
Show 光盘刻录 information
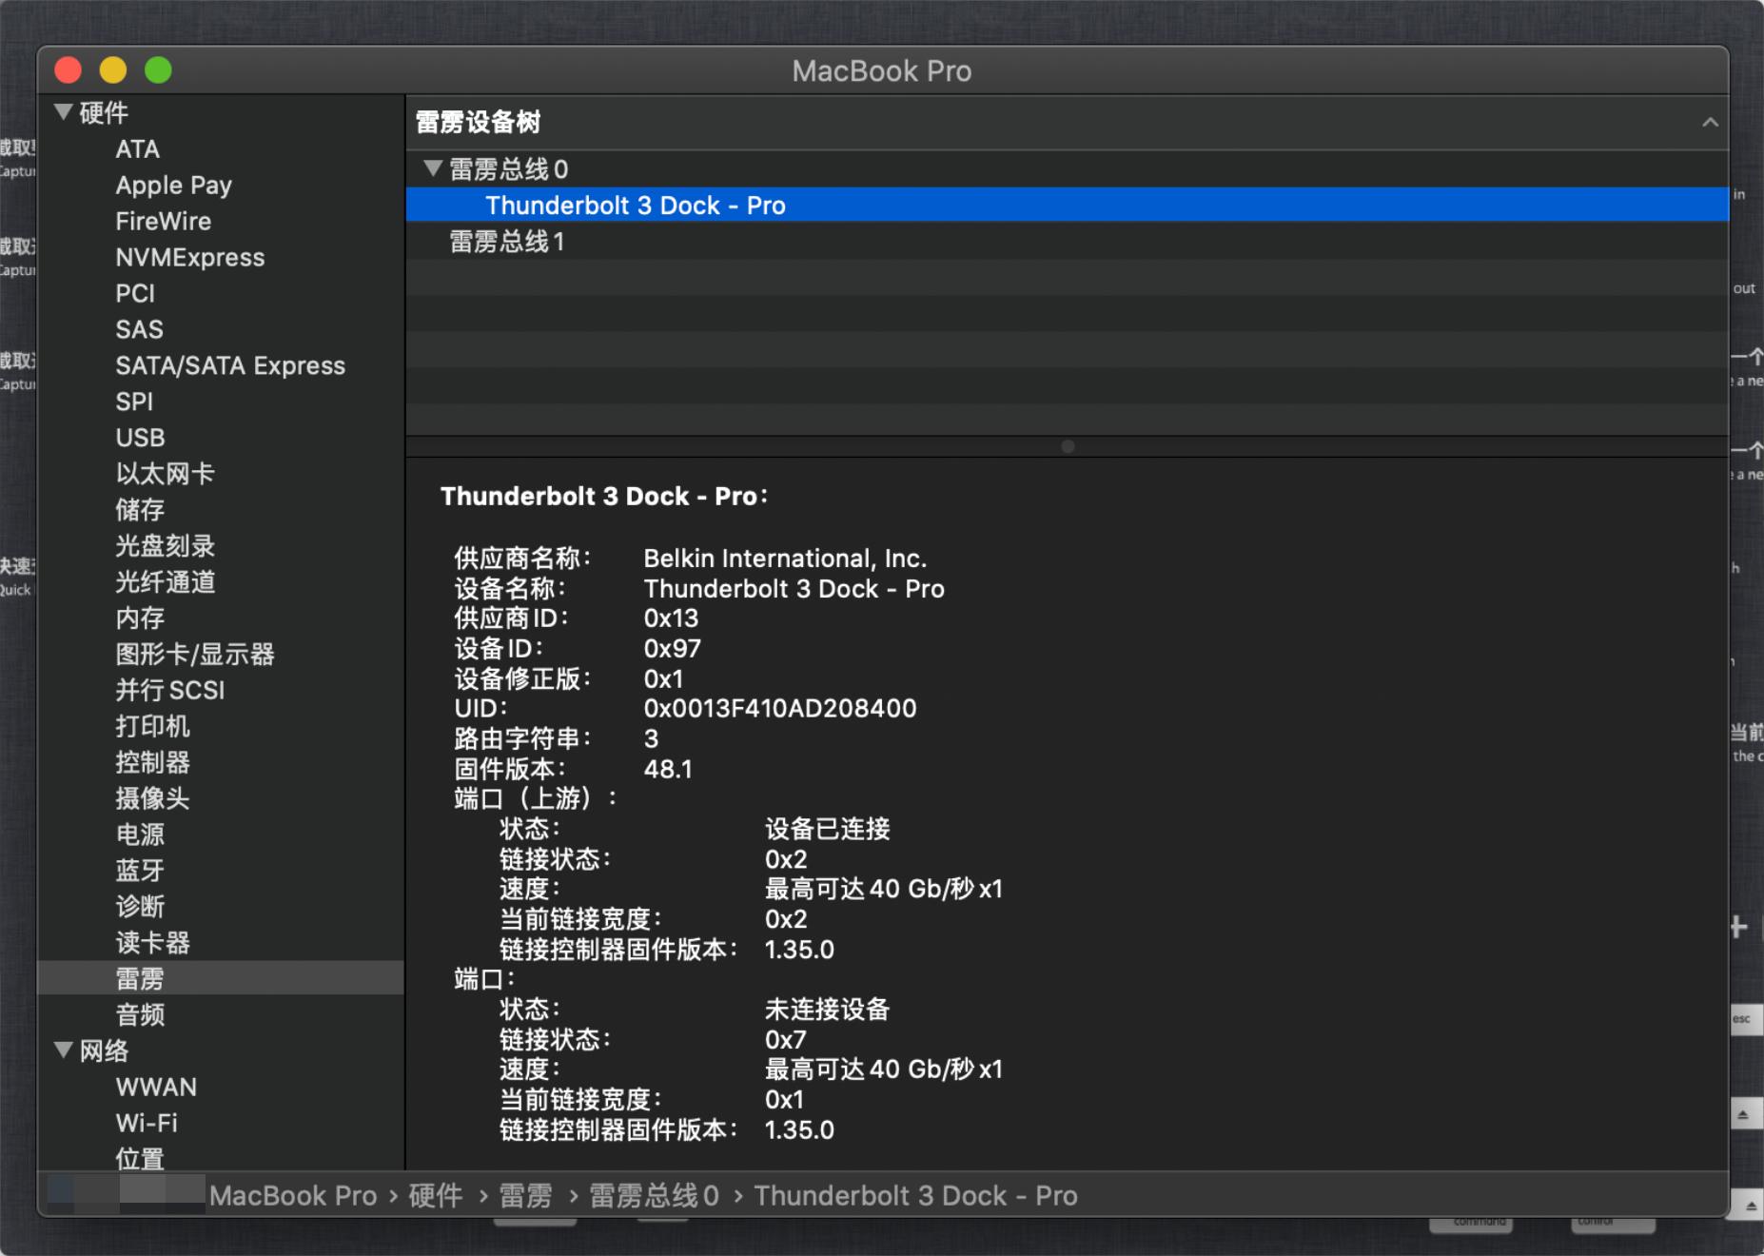pos(165,546)
